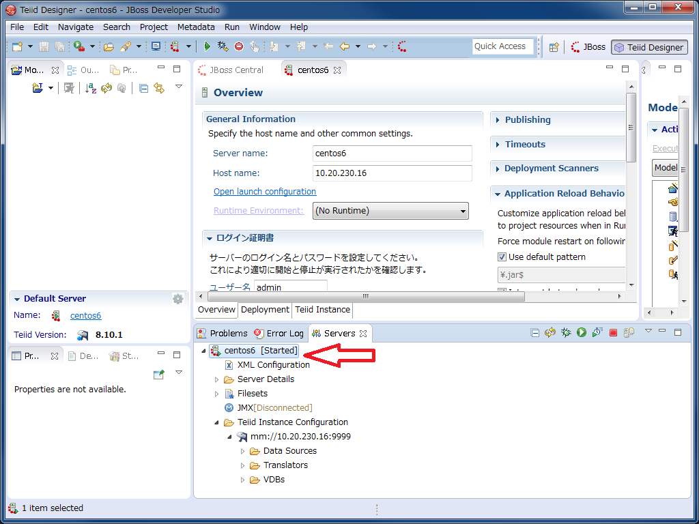Screen dimensions: 699x524
Task: Collapse the Default Server section
Action: [x=17, y=299]
